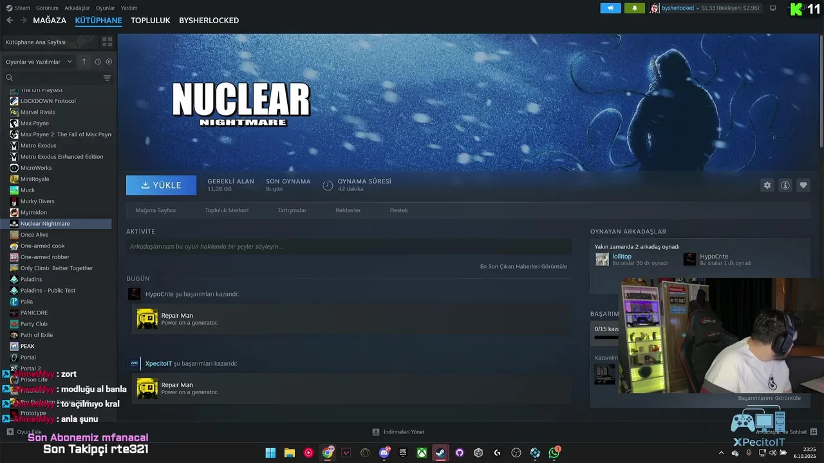Open lollitop friend profile
Viewport: 824px width, 463px height.
click(622, 257)
